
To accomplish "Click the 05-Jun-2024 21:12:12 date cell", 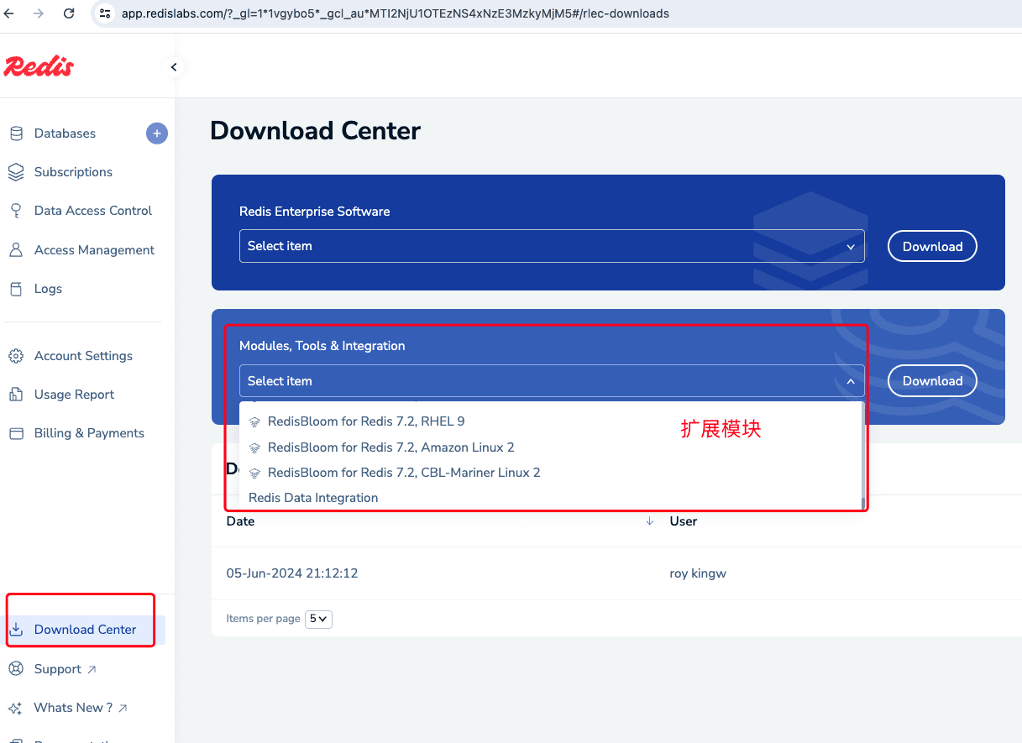I will (x=292, y=573).
